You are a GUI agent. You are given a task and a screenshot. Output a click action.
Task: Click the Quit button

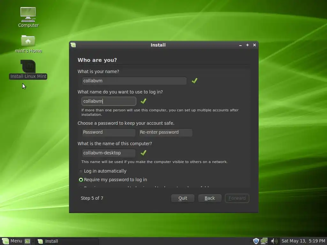(183, 198)
